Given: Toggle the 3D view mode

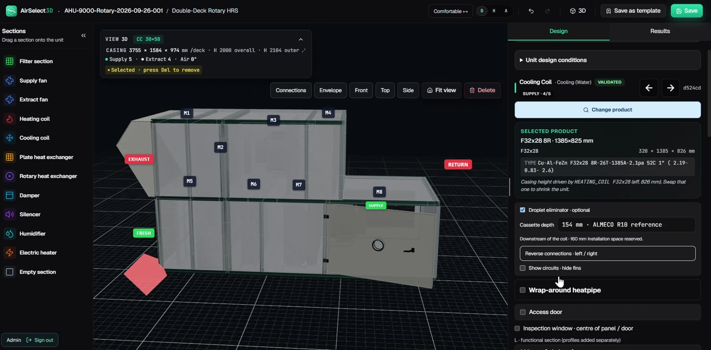Looking at the screenshot, I should [x=578, y=11].
